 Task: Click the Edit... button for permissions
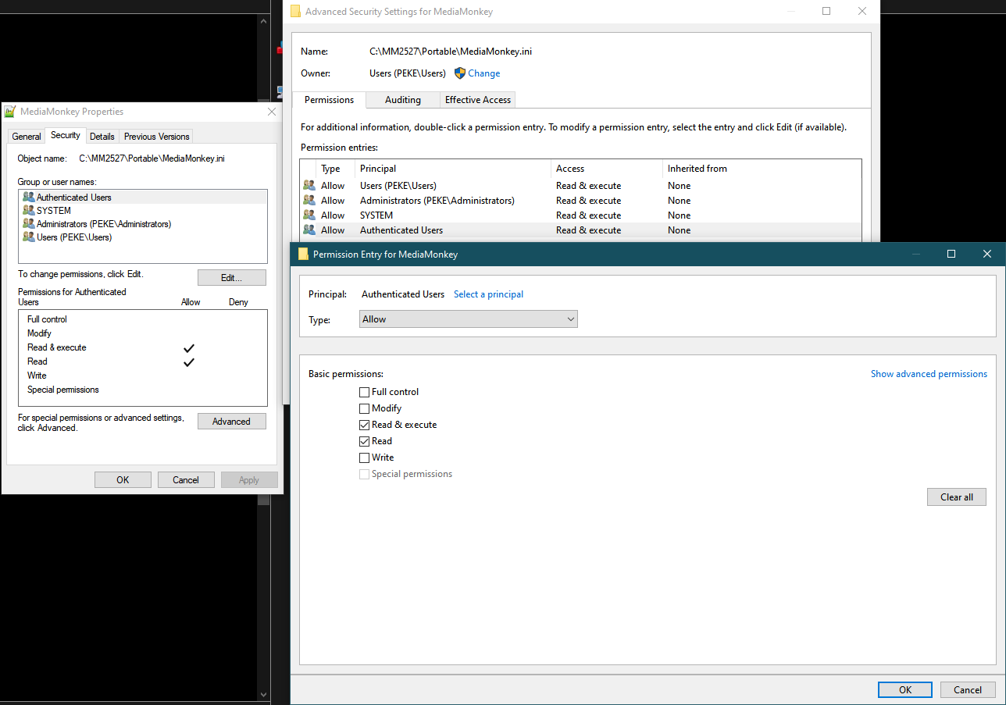pyautogui.click(x=231, y=278)
